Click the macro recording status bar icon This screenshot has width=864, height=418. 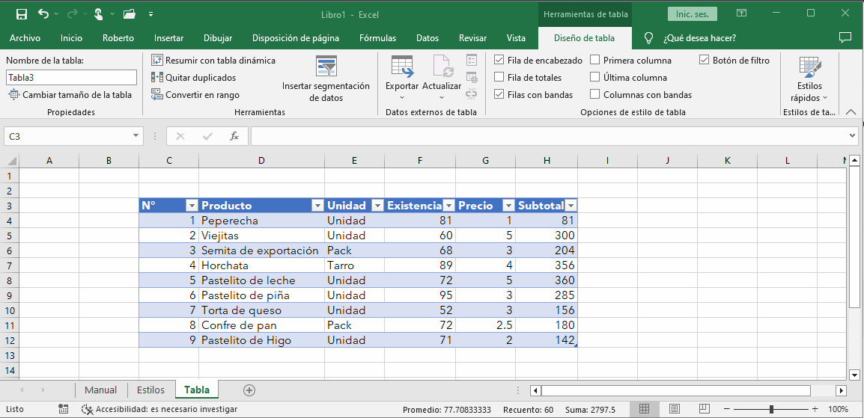tap(64, 409)
